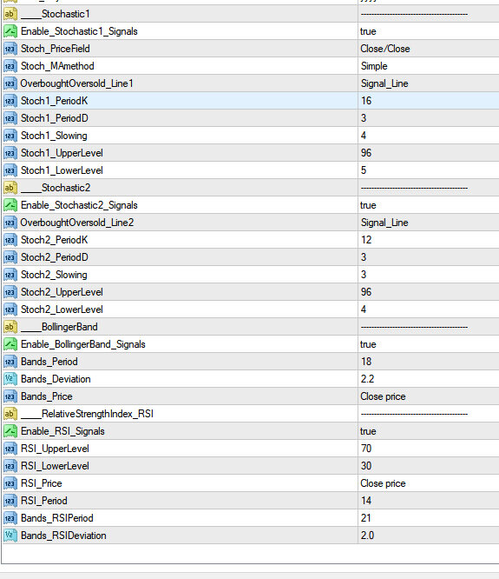Select the RSI_LowerLevel parameter name

(55, 466)
